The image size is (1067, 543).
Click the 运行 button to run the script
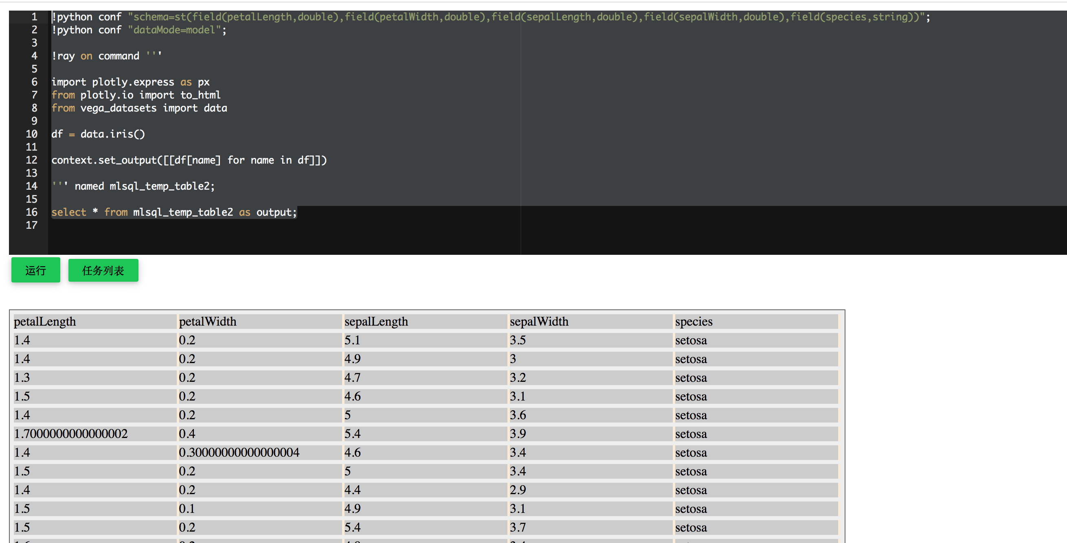[35, 270]
